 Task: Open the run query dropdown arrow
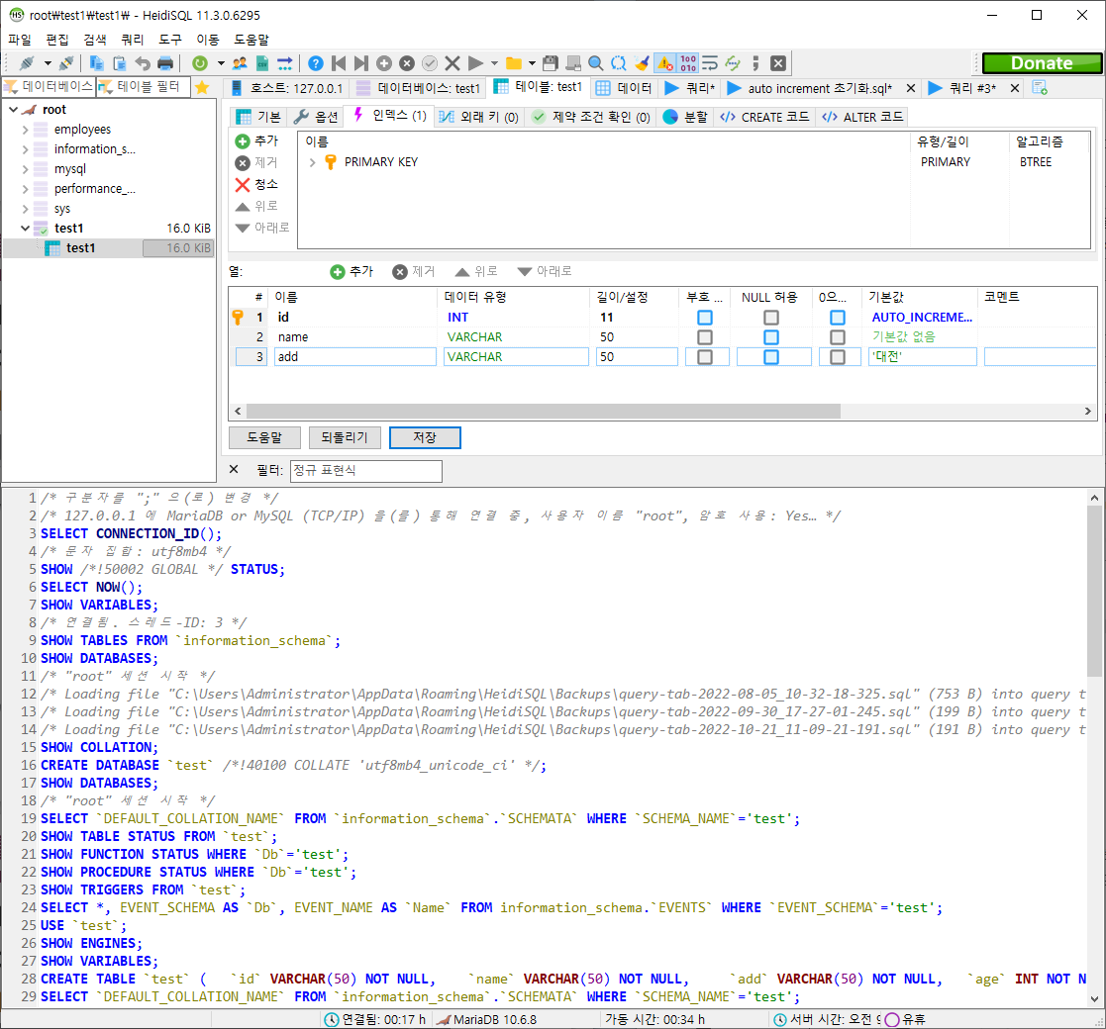(494, 63)
